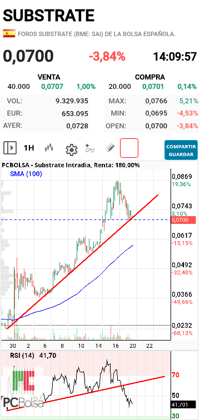Click the 0,0700 current price tag on axis
The height and width of the screenshot is (420, 200).
pos(183,220)
